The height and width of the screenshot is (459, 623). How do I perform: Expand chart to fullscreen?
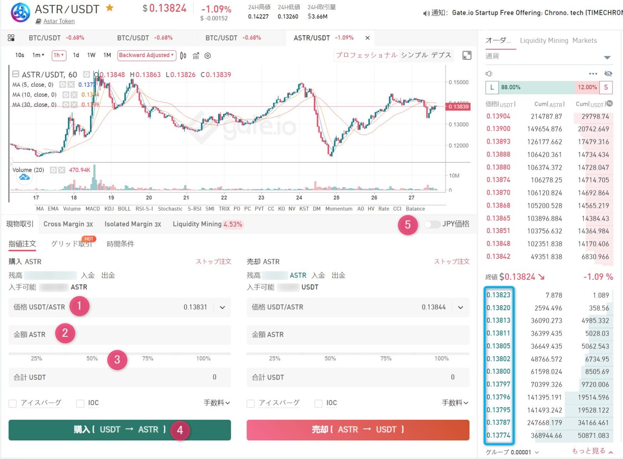466,55
